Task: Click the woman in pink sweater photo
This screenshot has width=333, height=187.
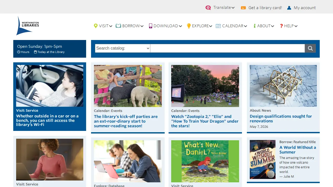Action: point(50,159)
